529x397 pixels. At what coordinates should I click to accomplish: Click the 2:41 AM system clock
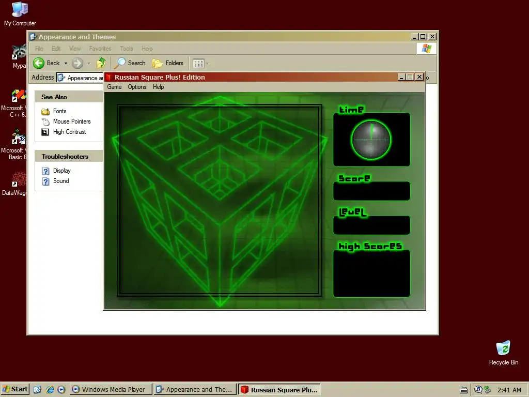point(509,390)
